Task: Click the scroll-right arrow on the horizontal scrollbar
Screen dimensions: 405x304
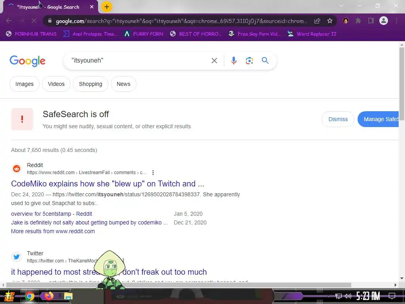Action: click(396, 285)
